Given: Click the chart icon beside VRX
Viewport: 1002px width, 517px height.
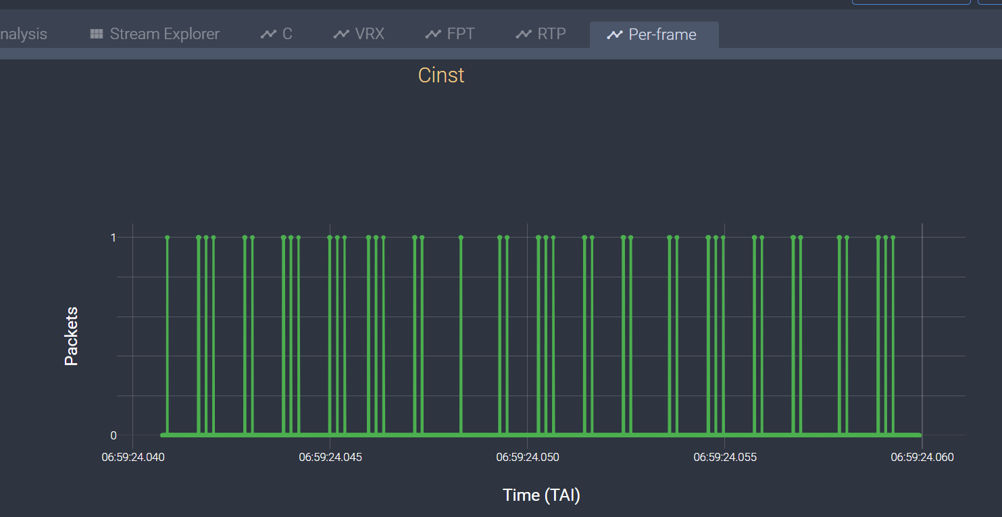Looking at the screenshot, I should [341, 34].
